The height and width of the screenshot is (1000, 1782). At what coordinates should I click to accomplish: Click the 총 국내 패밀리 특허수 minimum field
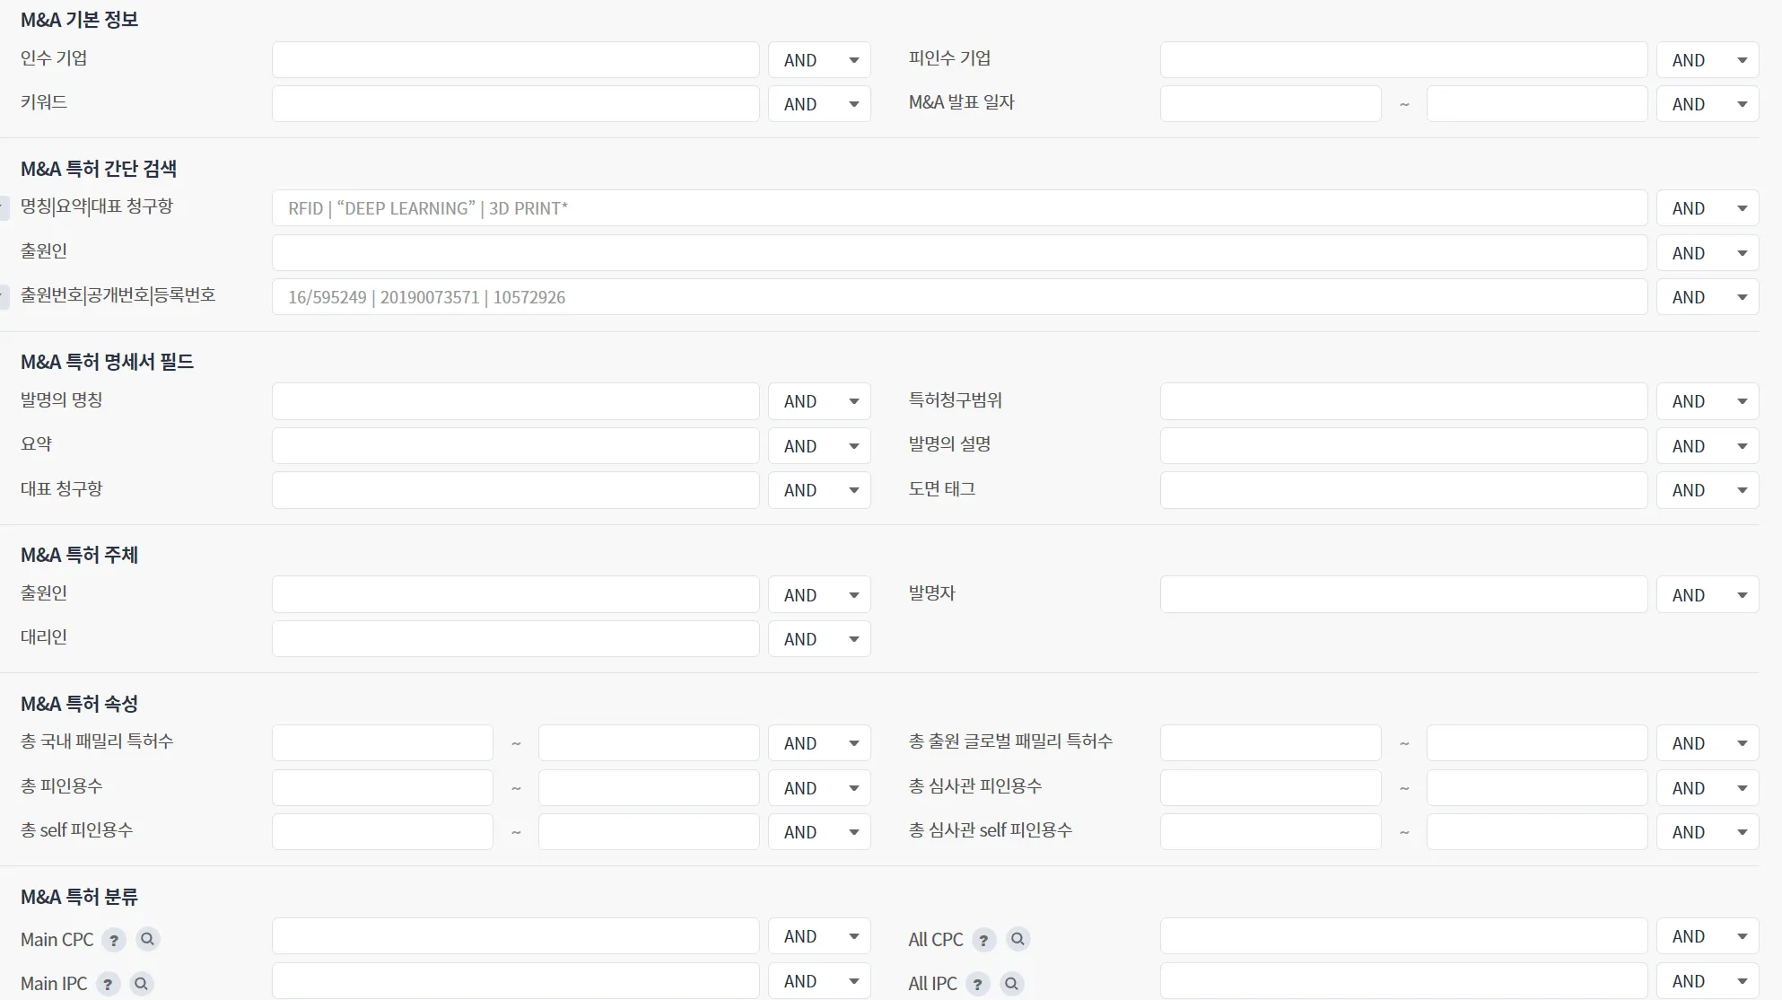[x=382, y=743]
